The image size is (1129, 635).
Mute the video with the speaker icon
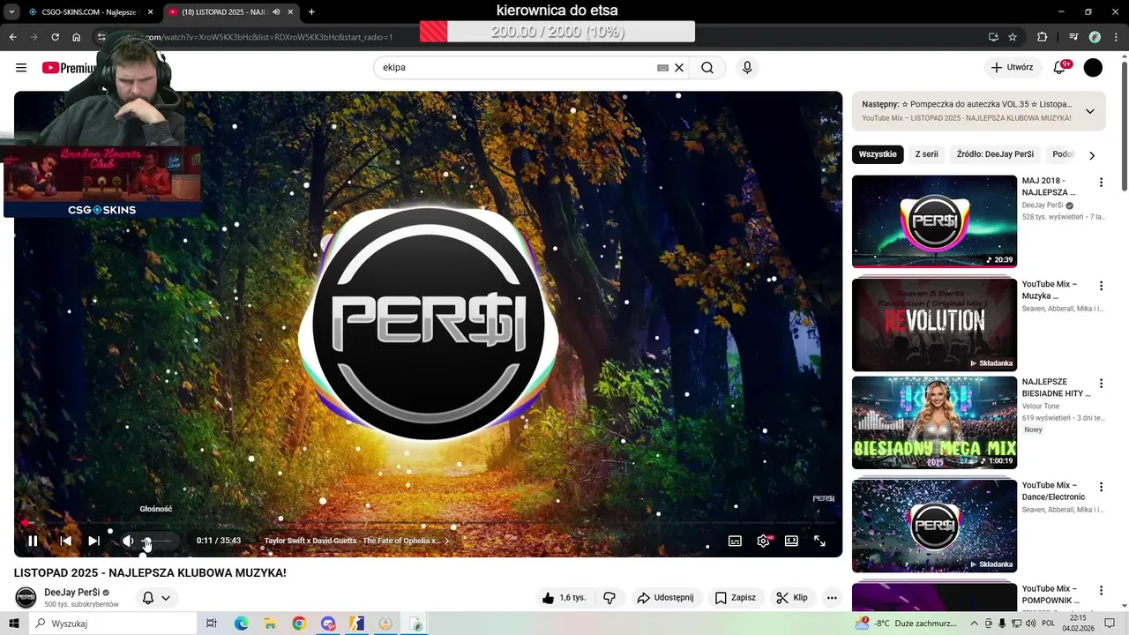pyautogui.click(x=128, y=541)
